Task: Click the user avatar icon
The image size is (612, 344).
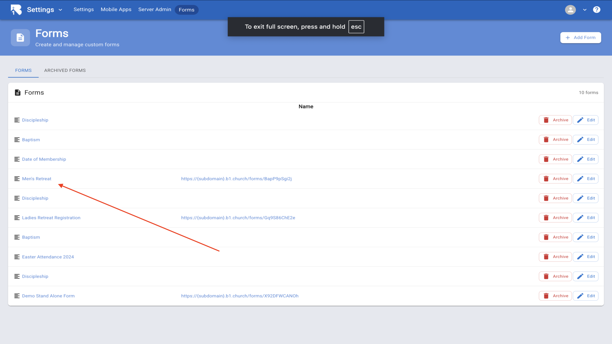Action: (x=570, y=10)
